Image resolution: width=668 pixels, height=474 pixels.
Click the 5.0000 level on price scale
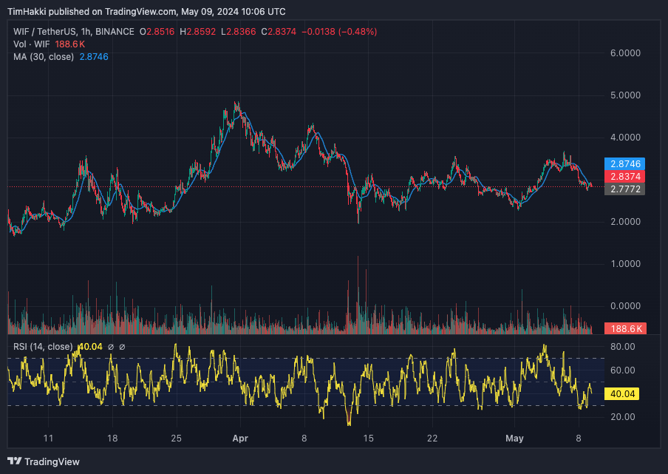[624, 95]
